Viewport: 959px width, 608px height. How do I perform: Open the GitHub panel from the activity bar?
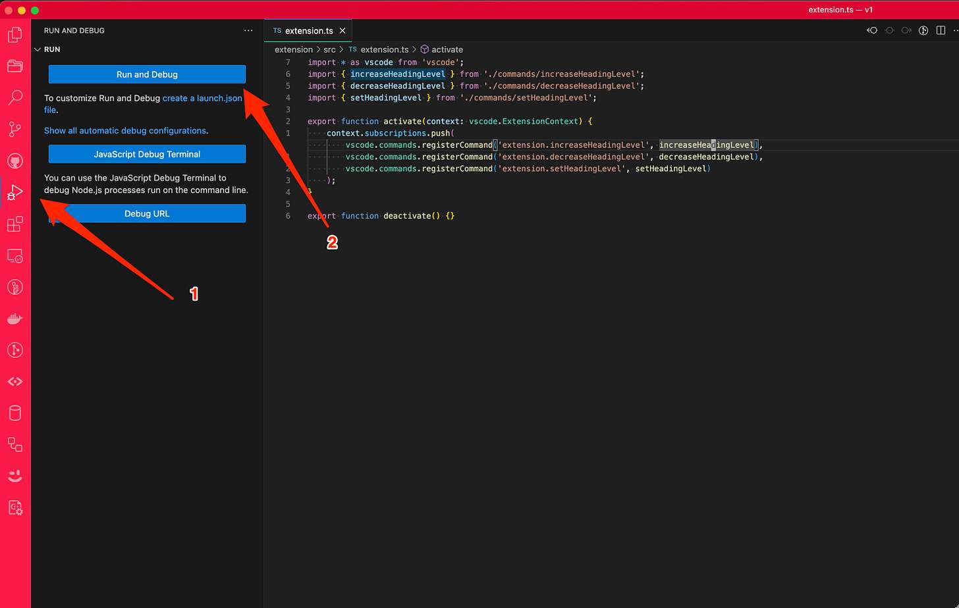(x=14, y=161)
